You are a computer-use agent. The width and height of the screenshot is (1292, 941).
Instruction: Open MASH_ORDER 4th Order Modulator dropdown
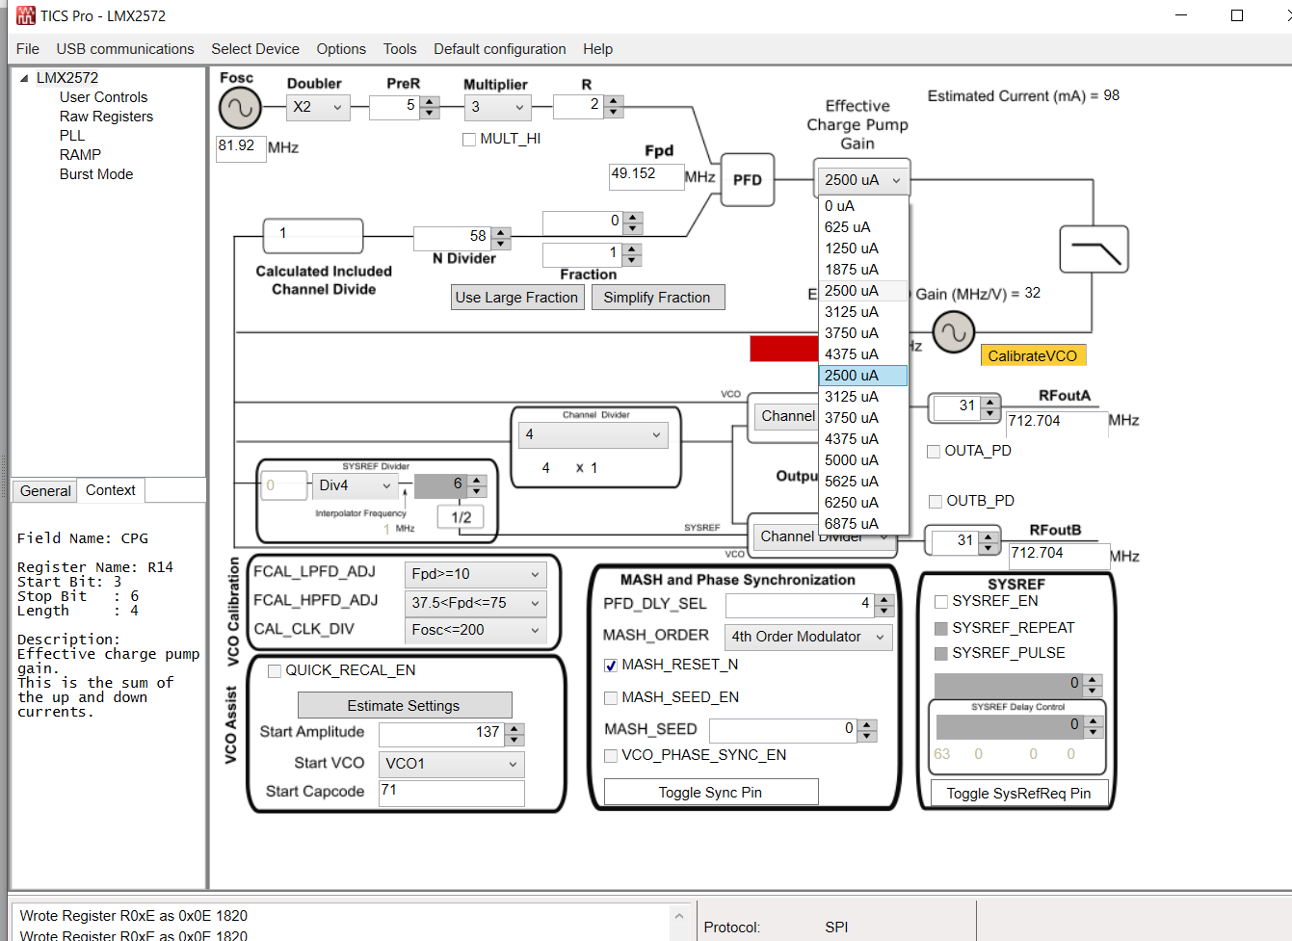pos(809,638)
